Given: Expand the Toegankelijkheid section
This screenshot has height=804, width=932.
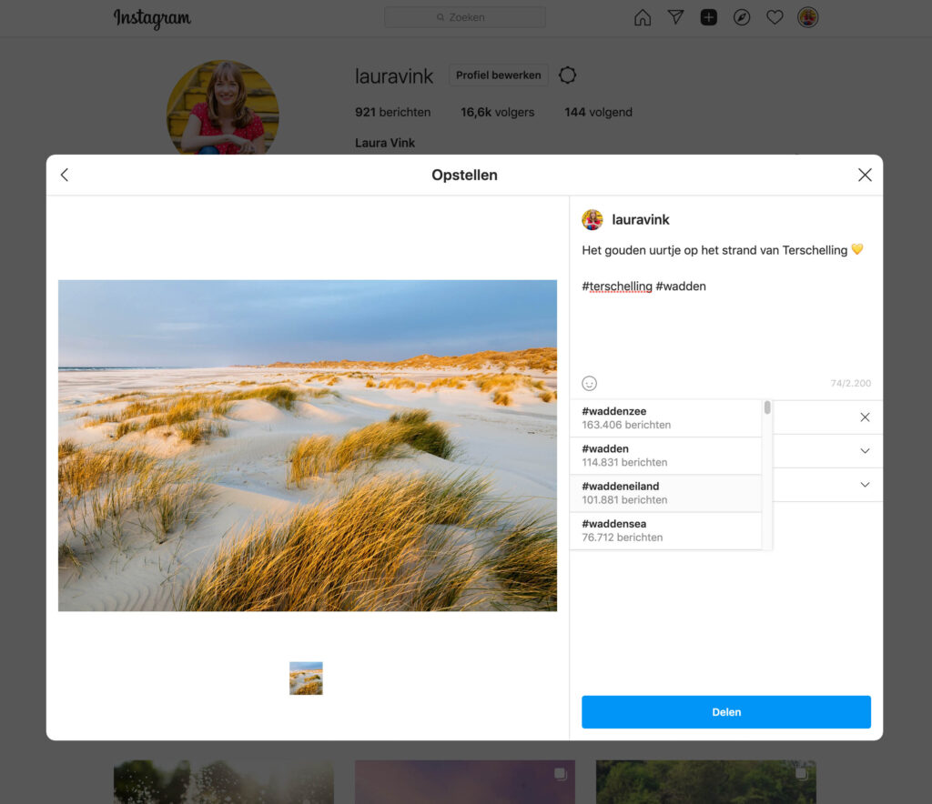Looking at the screenshot, I should pyautogui.click(x=865, y=451).
